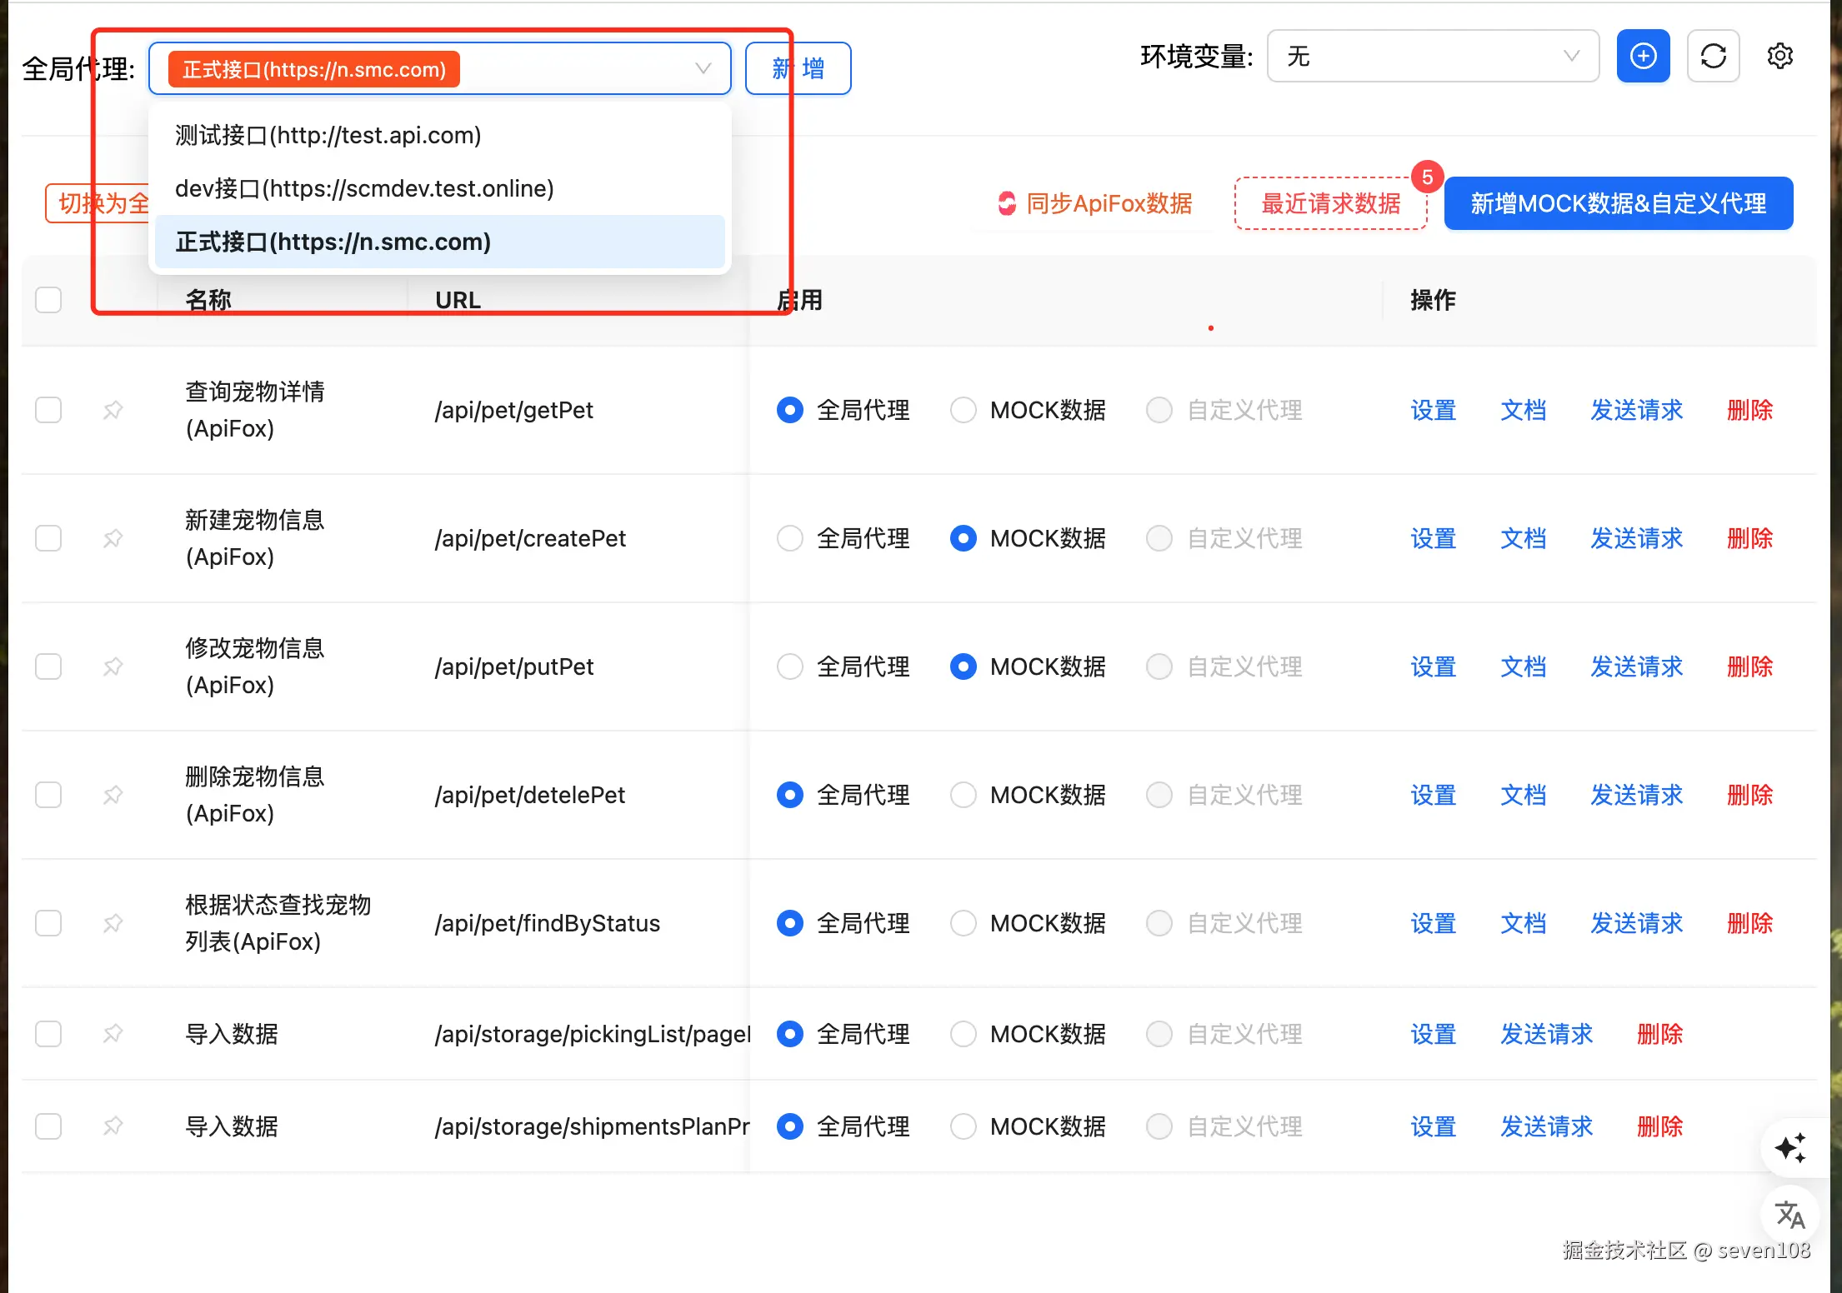Pin the 查询宠物详情 row
This screenshot has width=1842, height=1293.
tap(113, 410)
